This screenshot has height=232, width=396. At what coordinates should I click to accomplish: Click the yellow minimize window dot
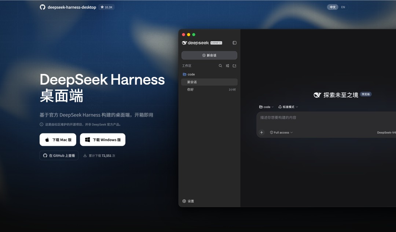[189, 34]
